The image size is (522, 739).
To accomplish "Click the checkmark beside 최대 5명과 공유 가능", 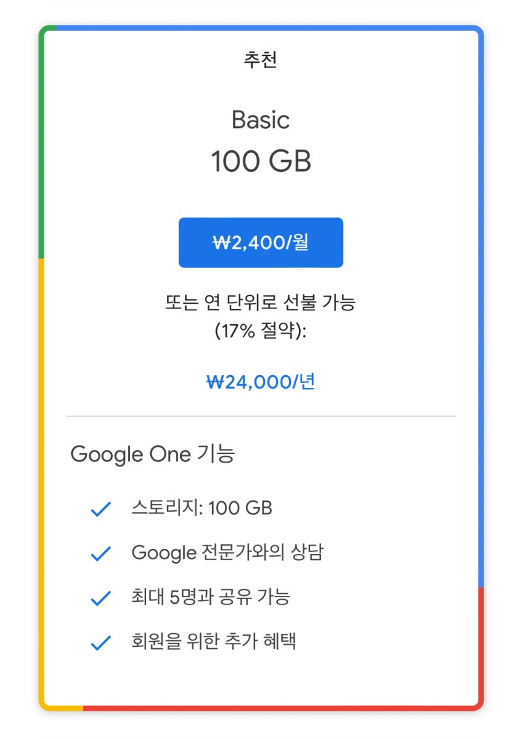I will tap(100, 597).
